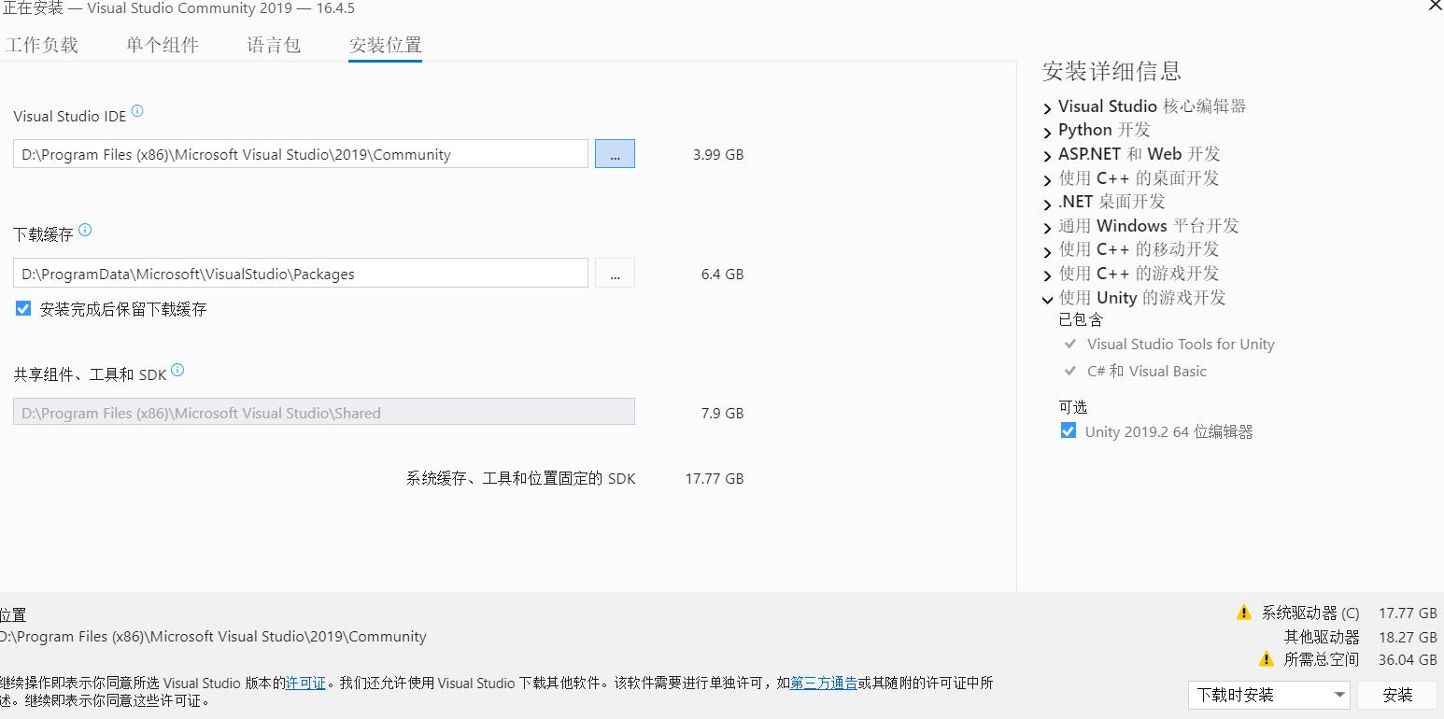
Task: Click the info icon beside Visual Studio IDE
Action: coord(136,110)
